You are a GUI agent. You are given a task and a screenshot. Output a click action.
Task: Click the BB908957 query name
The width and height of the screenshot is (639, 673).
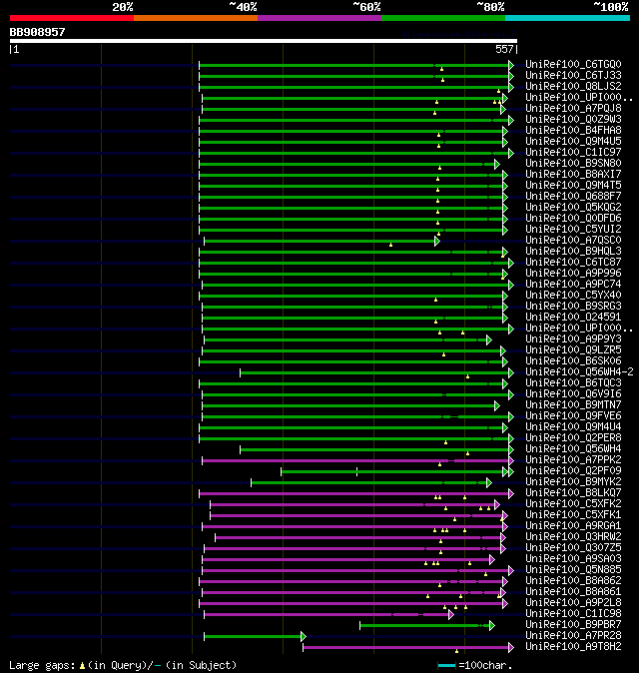[37, 32]
